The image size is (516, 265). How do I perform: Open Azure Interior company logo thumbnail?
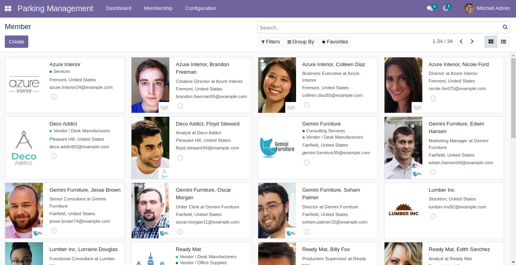[x=24, y=85]
